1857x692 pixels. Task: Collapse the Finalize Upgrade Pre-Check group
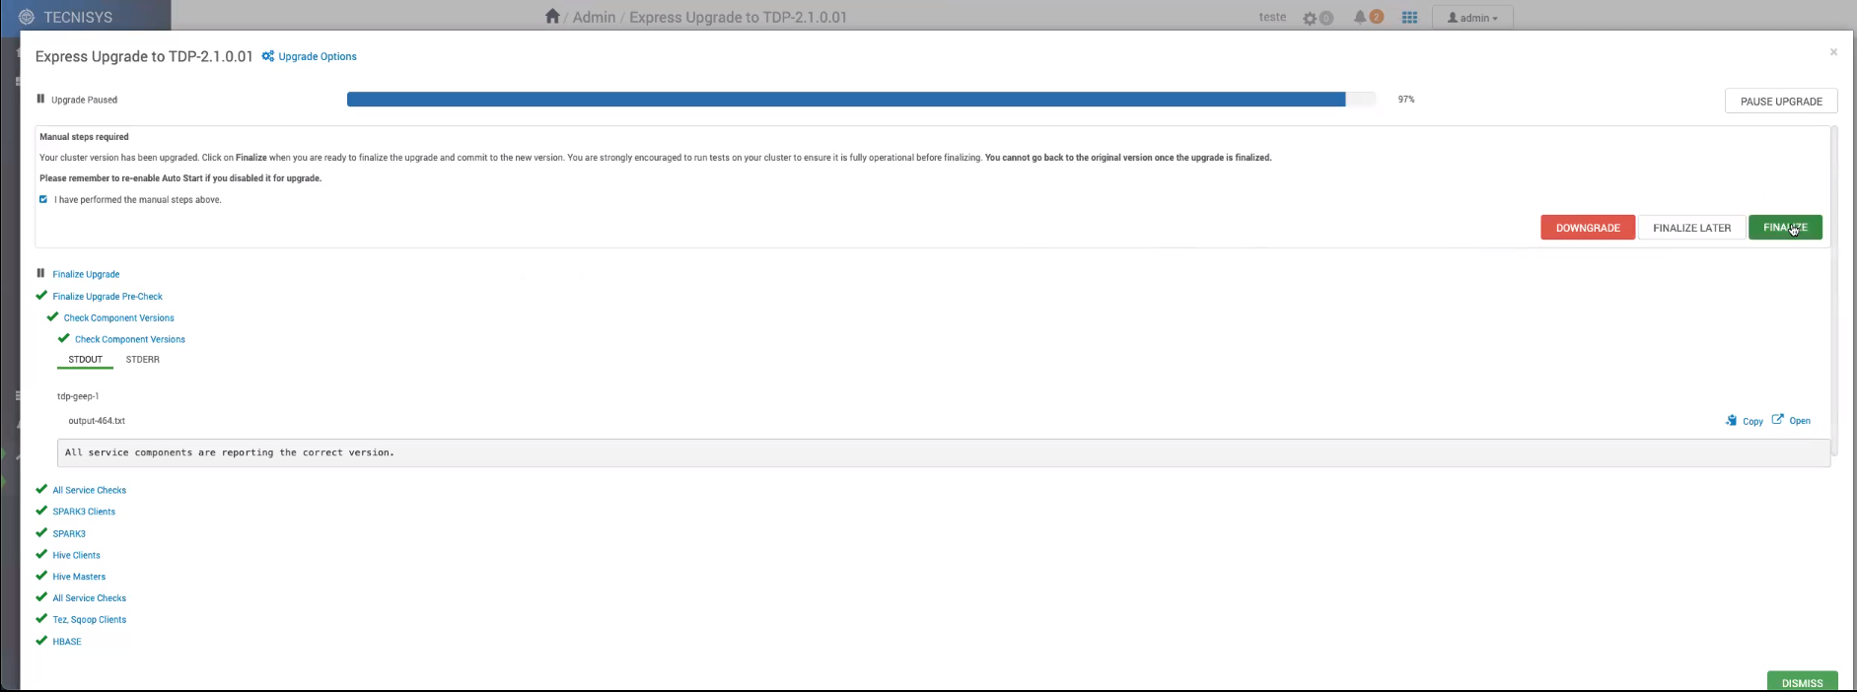click(107, 296)
